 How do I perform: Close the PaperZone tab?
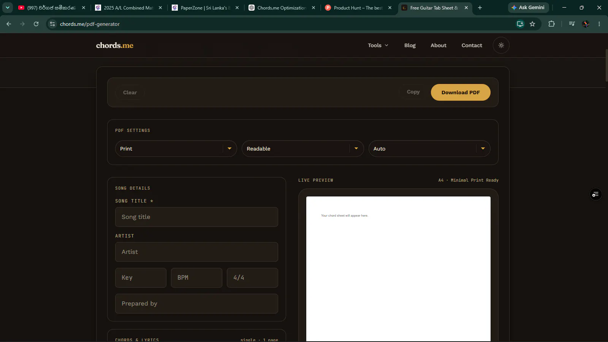(x=237, y=8)
